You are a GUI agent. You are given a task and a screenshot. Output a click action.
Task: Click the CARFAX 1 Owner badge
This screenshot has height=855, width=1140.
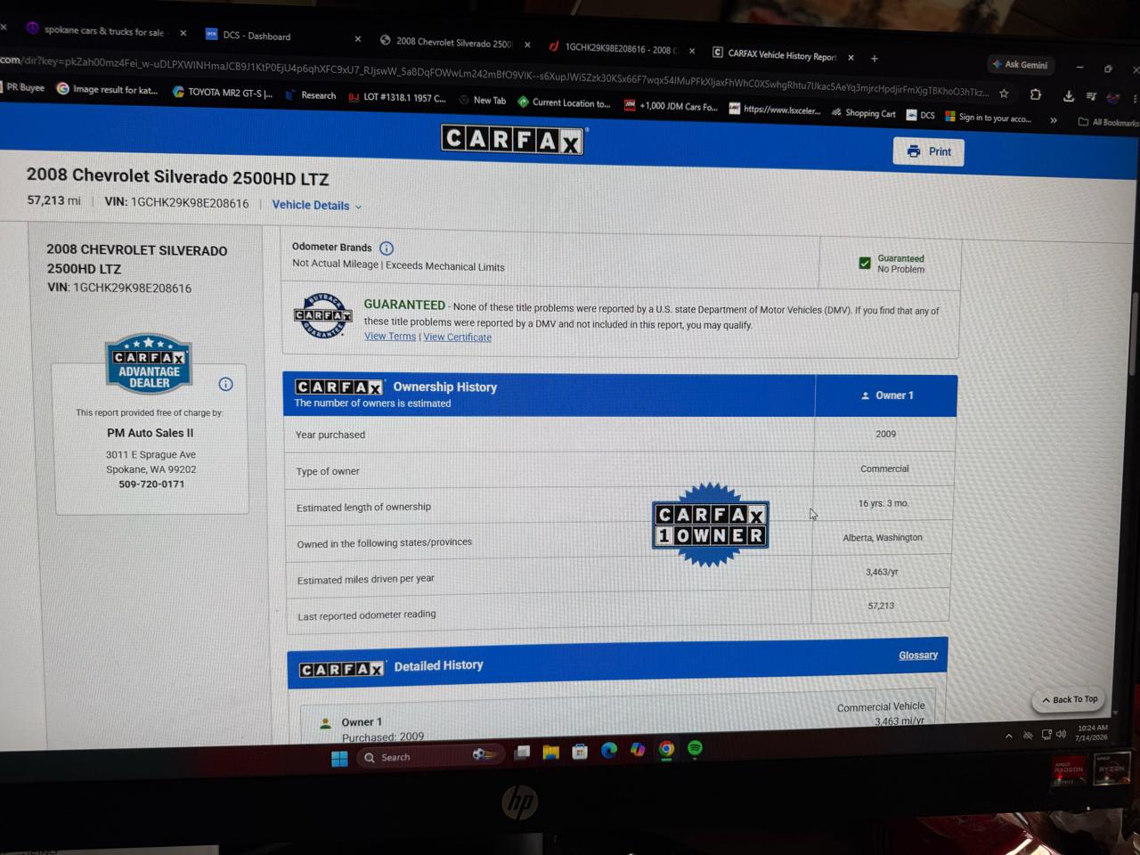(710, 525)
